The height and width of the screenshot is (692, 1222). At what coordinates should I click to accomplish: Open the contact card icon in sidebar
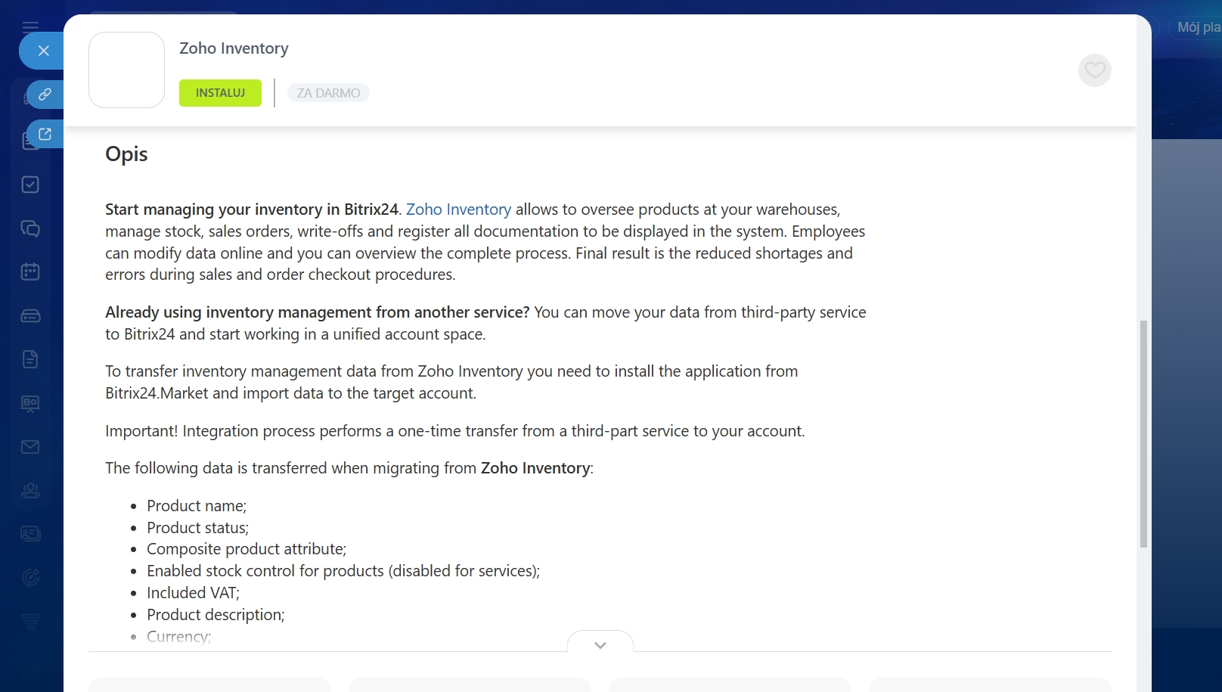point(30,534)
